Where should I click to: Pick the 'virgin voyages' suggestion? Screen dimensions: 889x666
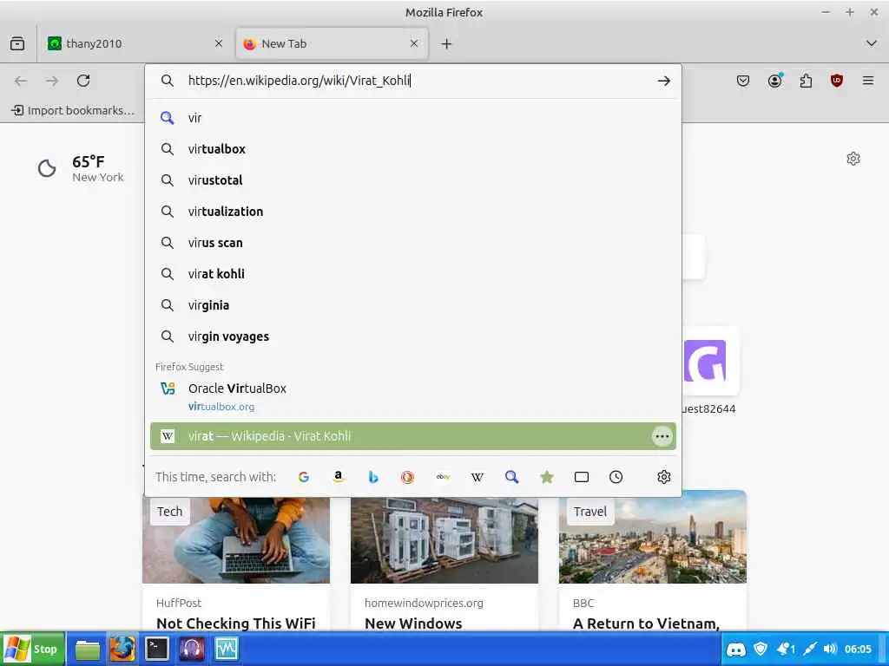click(413, 336)
